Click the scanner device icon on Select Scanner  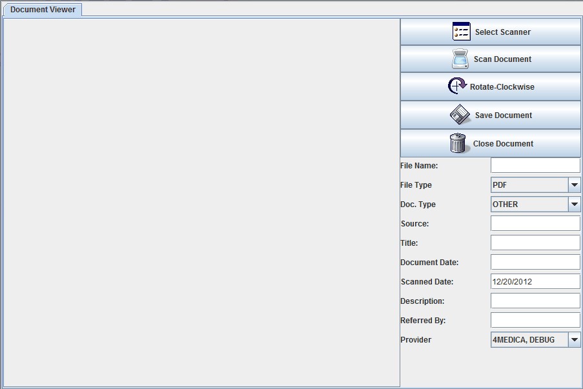coord(461,31)
